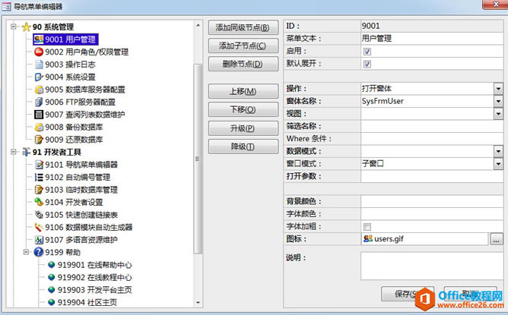Collapse the 90 系统管理 tree node
The width and height of the screenshot is (508, 315).
coord(13,27)
